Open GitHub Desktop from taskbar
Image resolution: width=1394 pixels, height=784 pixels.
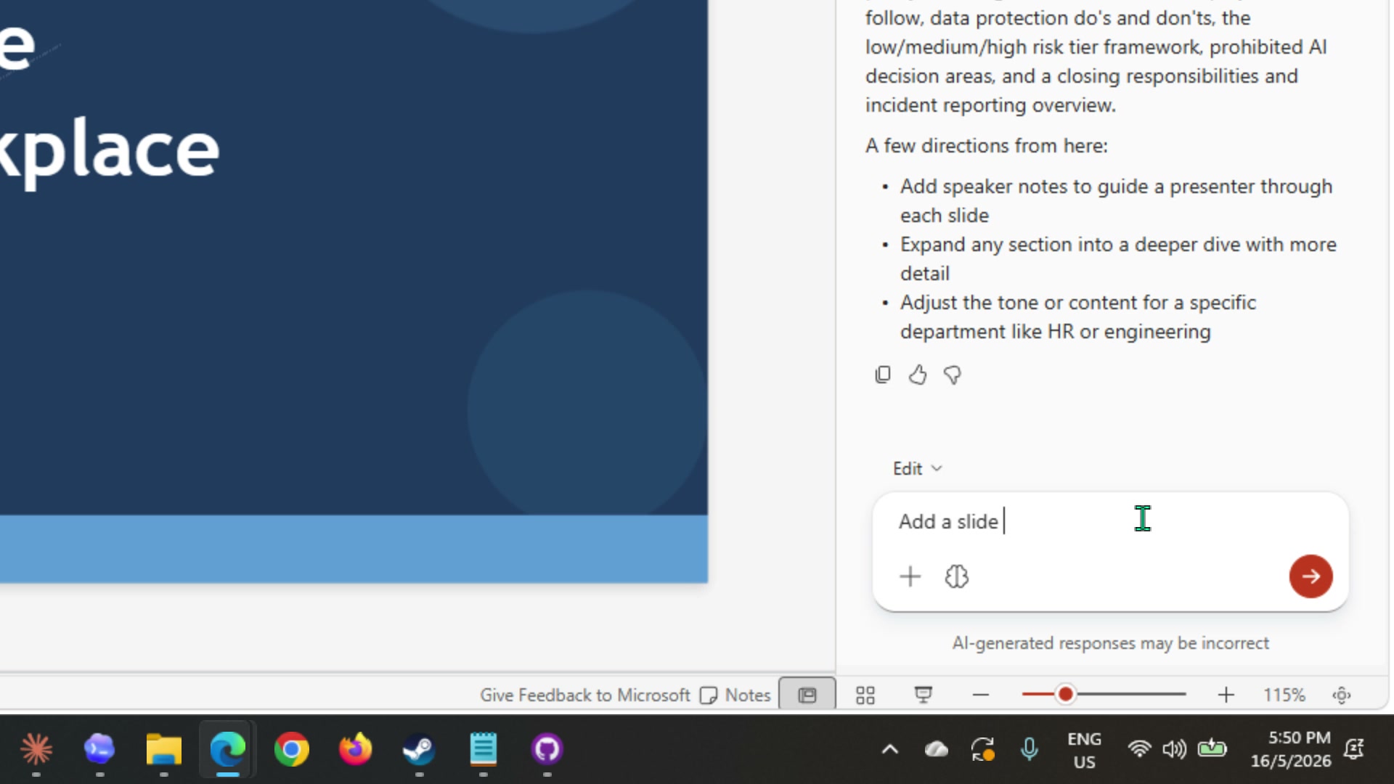[547, 749]
